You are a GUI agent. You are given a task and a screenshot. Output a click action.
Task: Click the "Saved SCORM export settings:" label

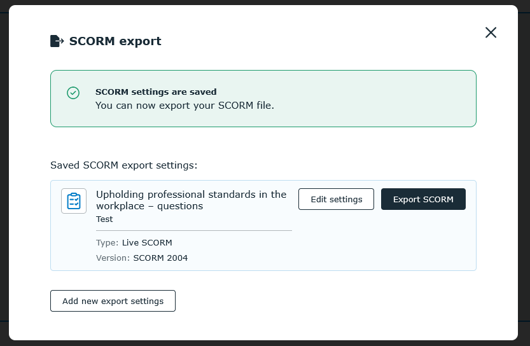tap(123, 165)
